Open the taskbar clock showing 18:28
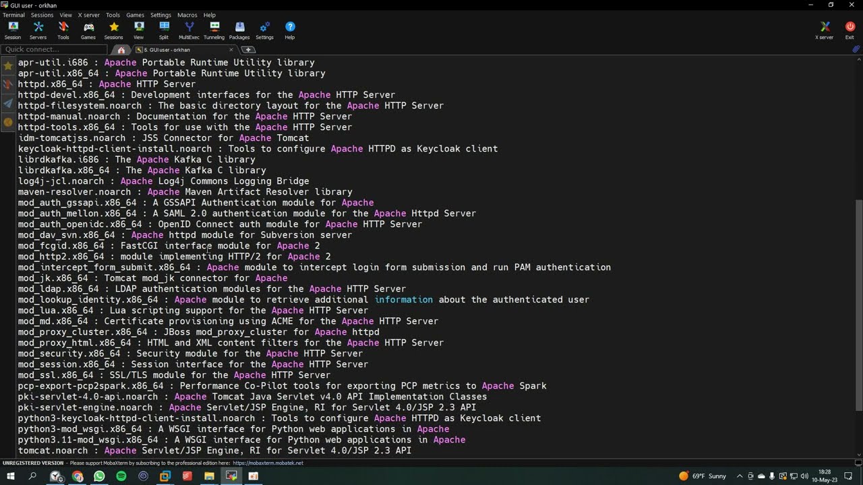This screenshot has height=485, width=863. click(x=825, y=476)
